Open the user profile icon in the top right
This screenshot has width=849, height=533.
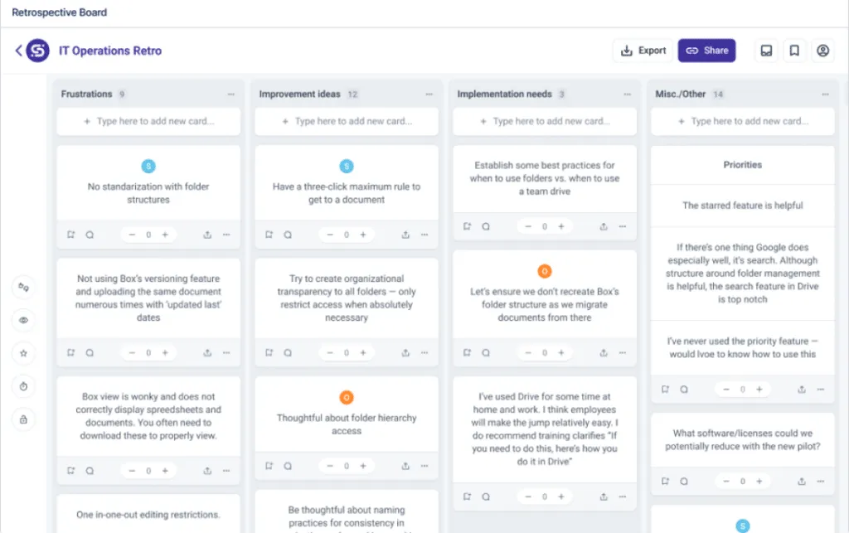822,51
